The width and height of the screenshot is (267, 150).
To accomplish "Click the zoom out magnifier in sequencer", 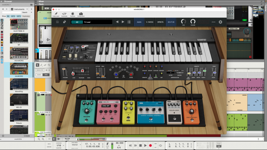I will point(39,139).
